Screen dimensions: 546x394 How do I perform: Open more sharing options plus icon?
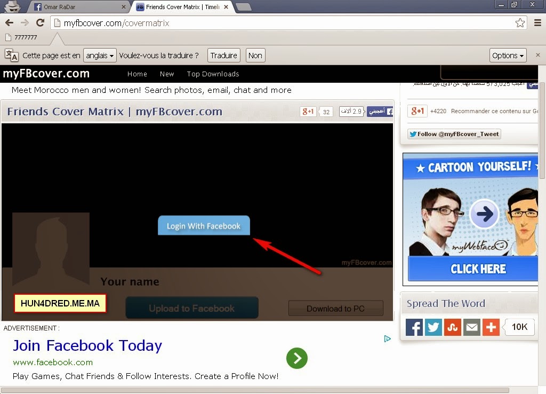(491, 327)
